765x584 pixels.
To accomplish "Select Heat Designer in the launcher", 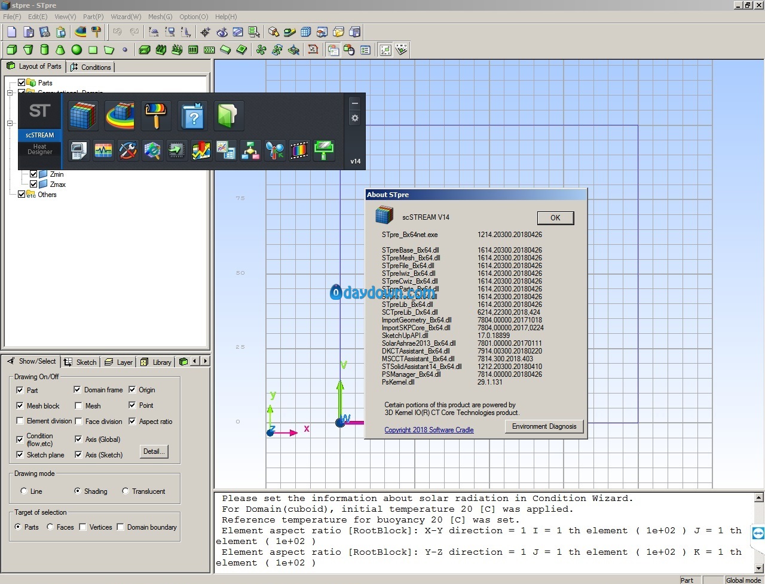I will (x=40, y=149).
